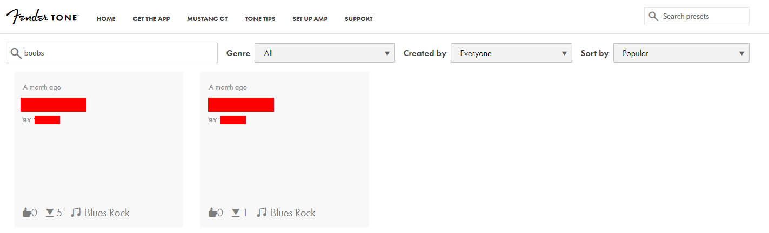Expand the Created by Everyone dropdown

pyautogui.click(x=511, y=53)
